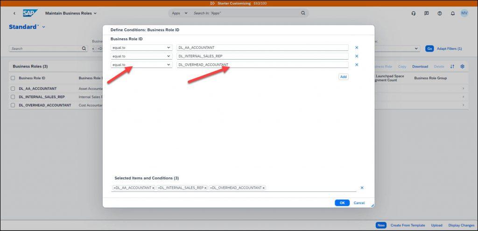Viewport: 478px width, 231px height.
Task: Confirm the dialog with OK
Action: click(x=342, y=203)
